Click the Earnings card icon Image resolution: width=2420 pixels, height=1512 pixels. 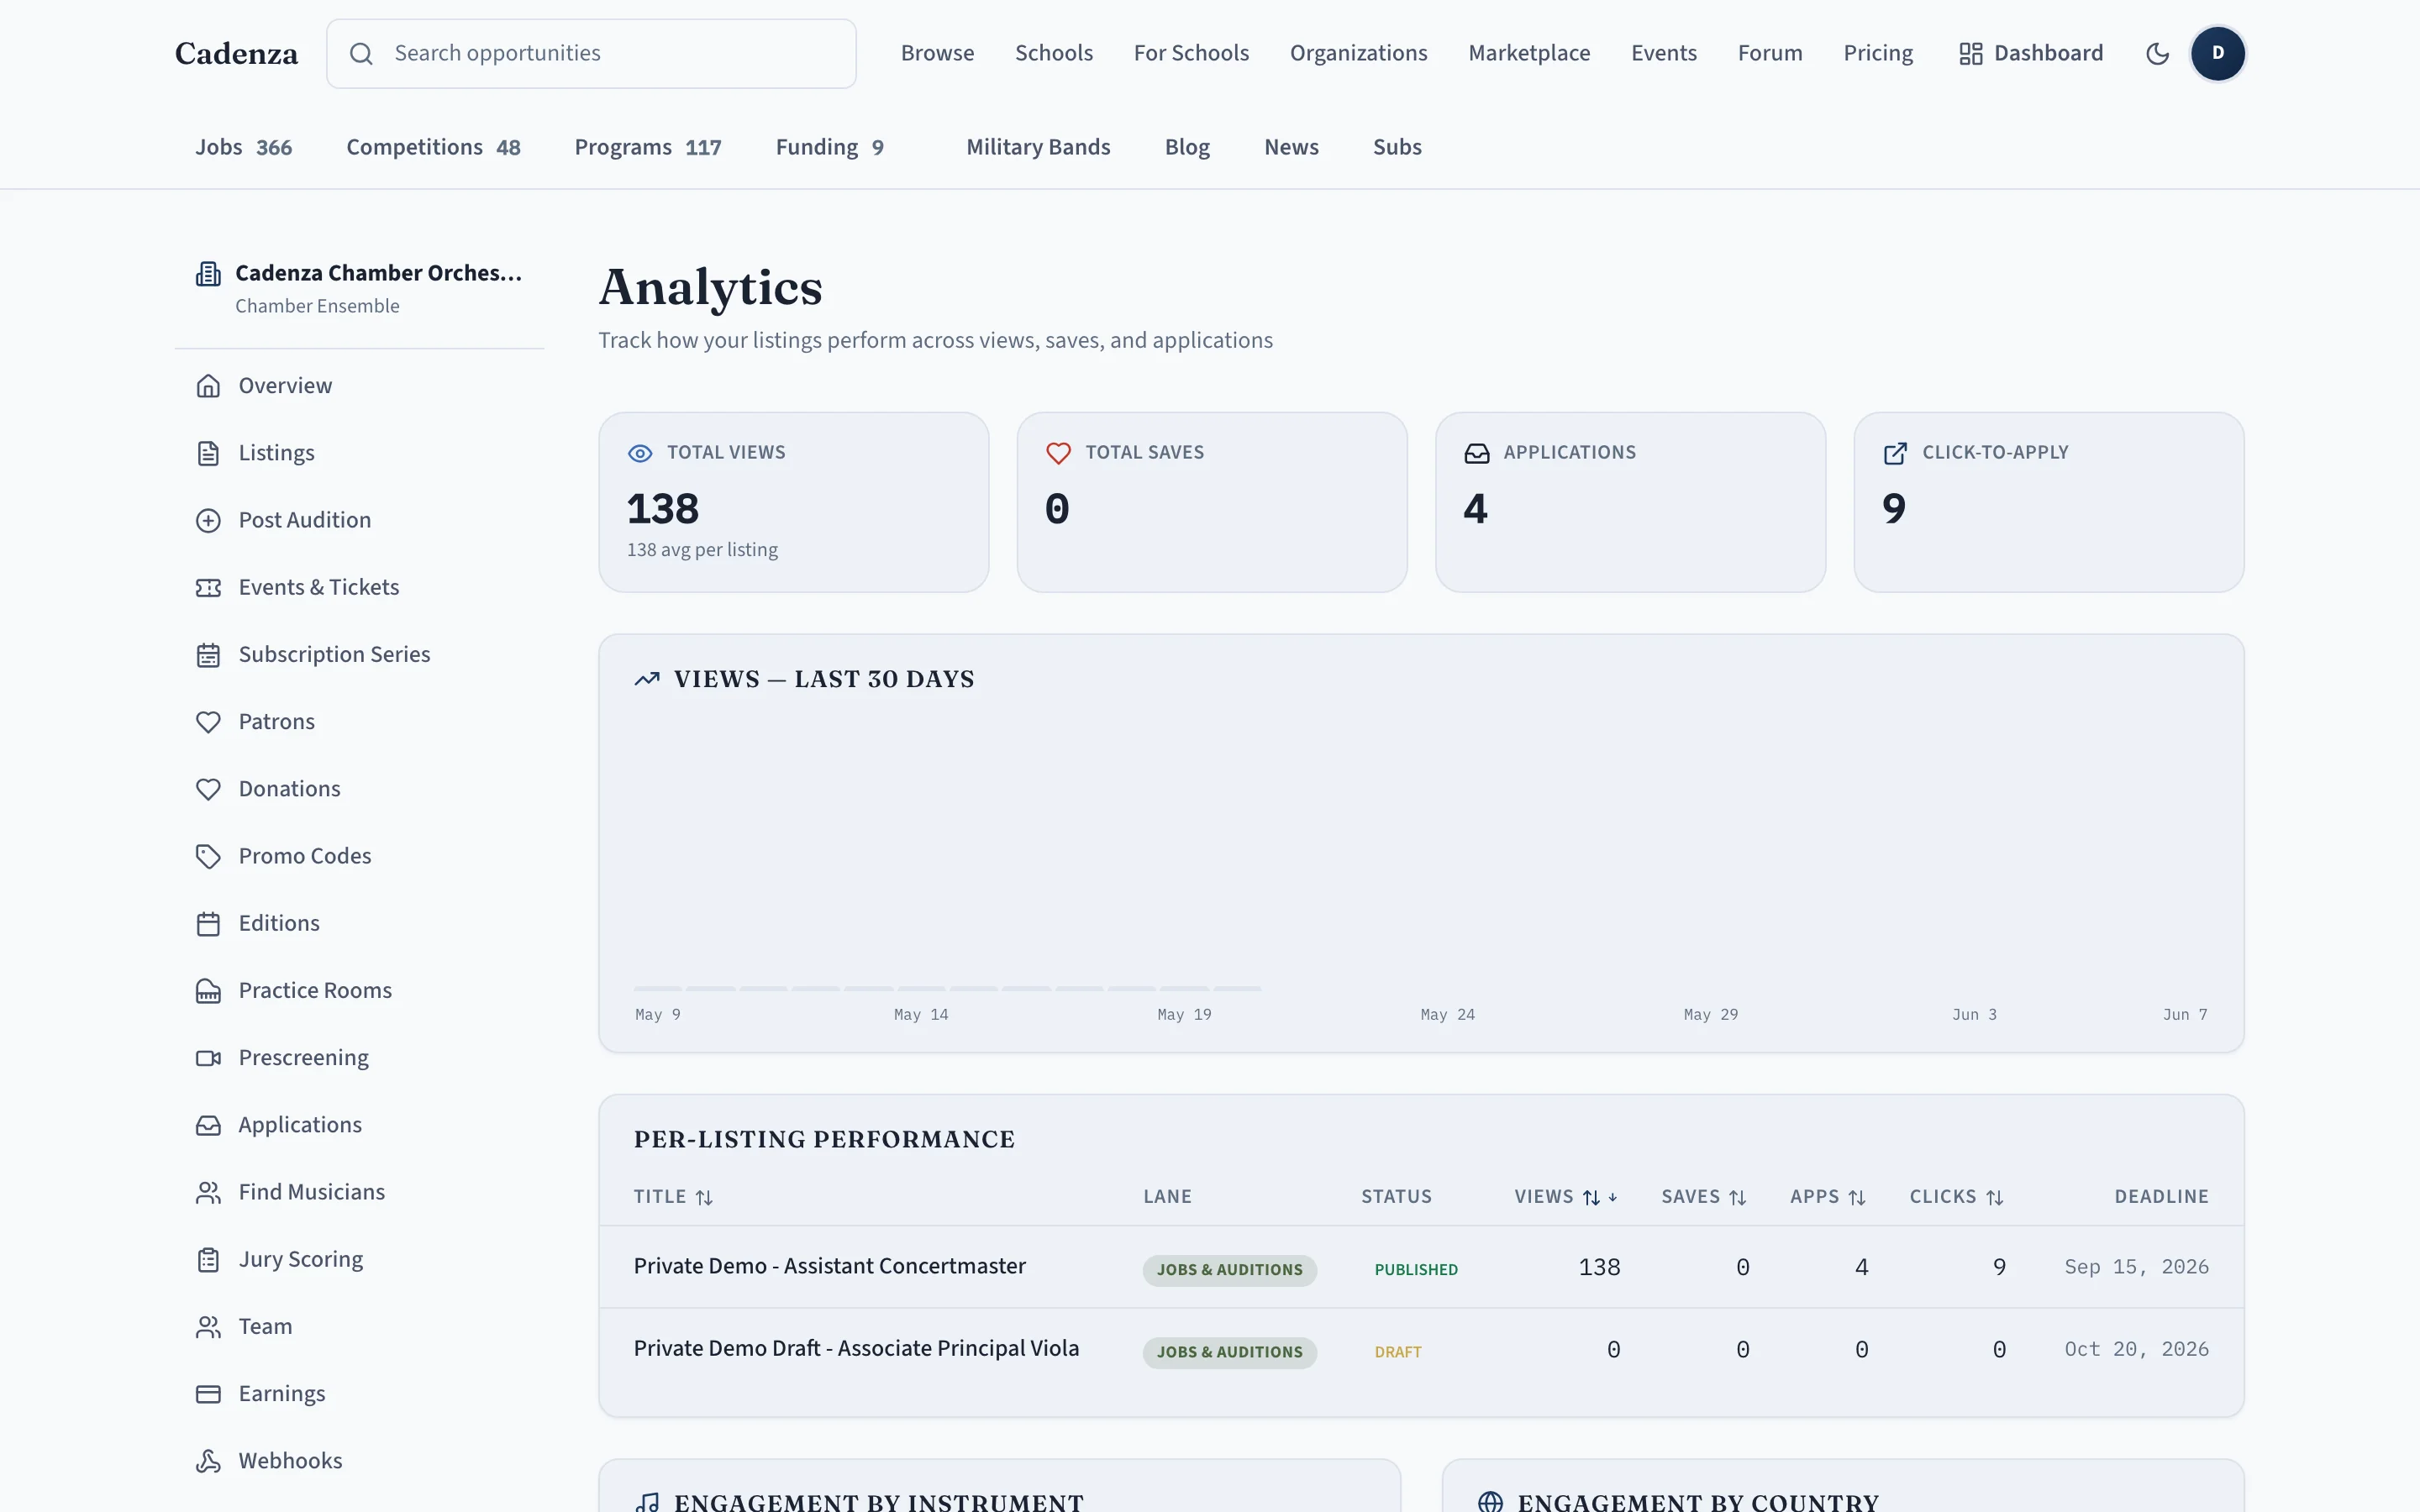tap(208, 1394)
